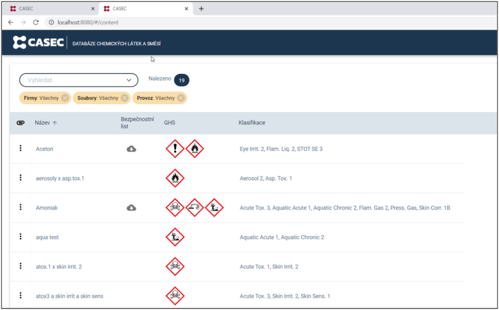Download safety data sheet for Aceton

point(132,149)
